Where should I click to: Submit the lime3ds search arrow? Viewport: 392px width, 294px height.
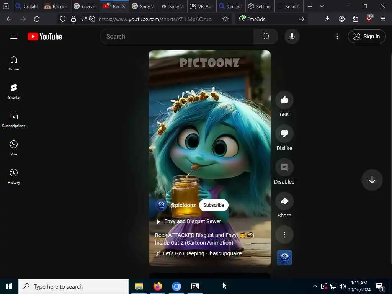coord(302,19)
